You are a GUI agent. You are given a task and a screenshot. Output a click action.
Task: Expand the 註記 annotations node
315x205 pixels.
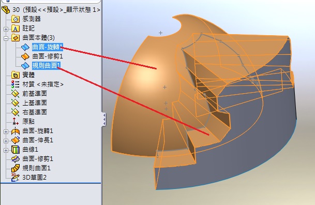click(x=6, y=29)
